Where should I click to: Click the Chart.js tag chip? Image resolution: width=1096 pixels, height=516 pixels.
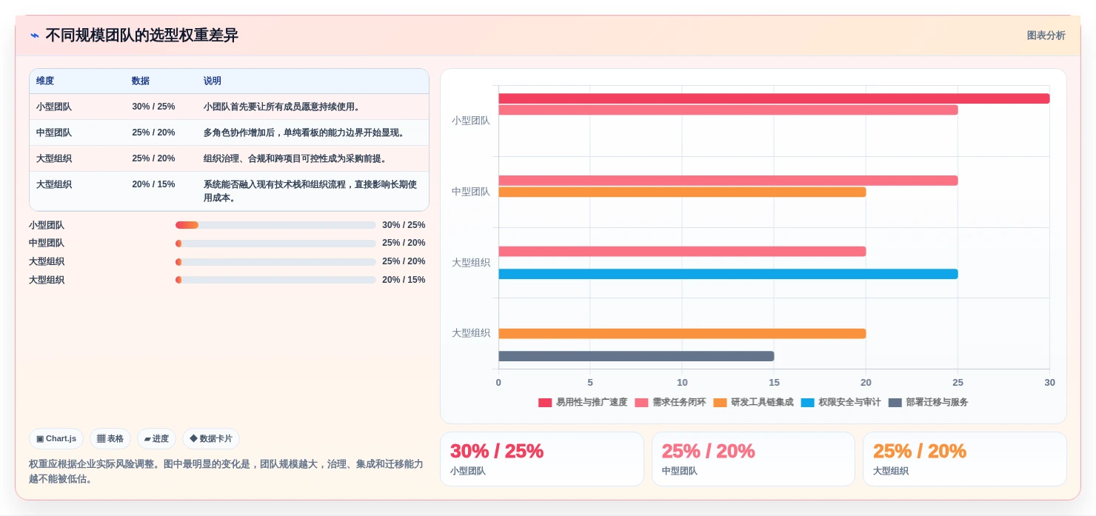(56, 439)
